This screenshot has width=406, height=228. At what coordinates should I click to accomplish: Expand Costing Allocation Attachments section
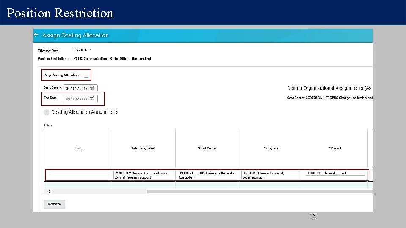(x=47, y=112)
